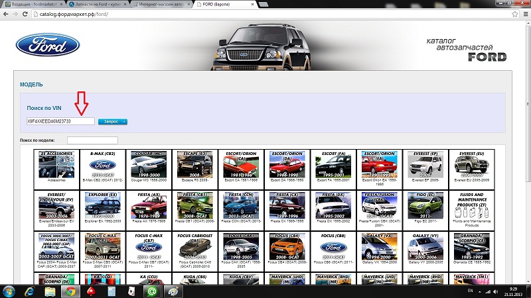The width and height of the screenshot is (531, 298).
Task: Open PokerStars icon in taskbar
Action: [x=91, y=291]
